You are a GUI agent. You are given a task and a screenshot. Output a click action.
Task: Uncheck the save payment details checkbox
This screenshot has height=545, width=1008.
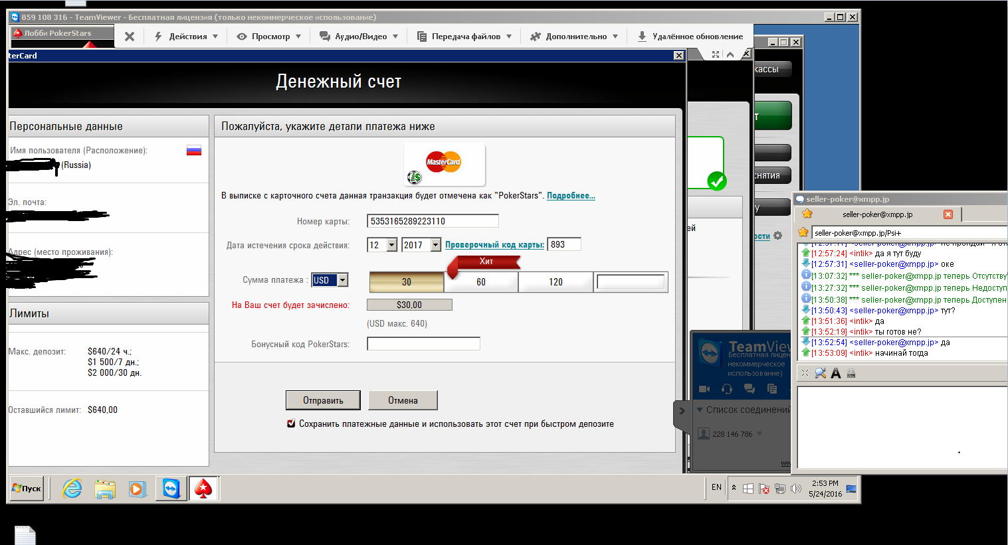tap(291, 424)
